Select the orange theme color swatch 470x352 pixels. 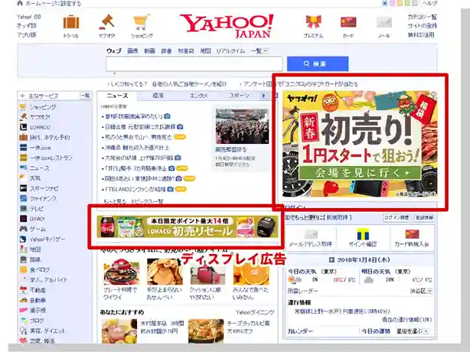click(x=400, y=3)
